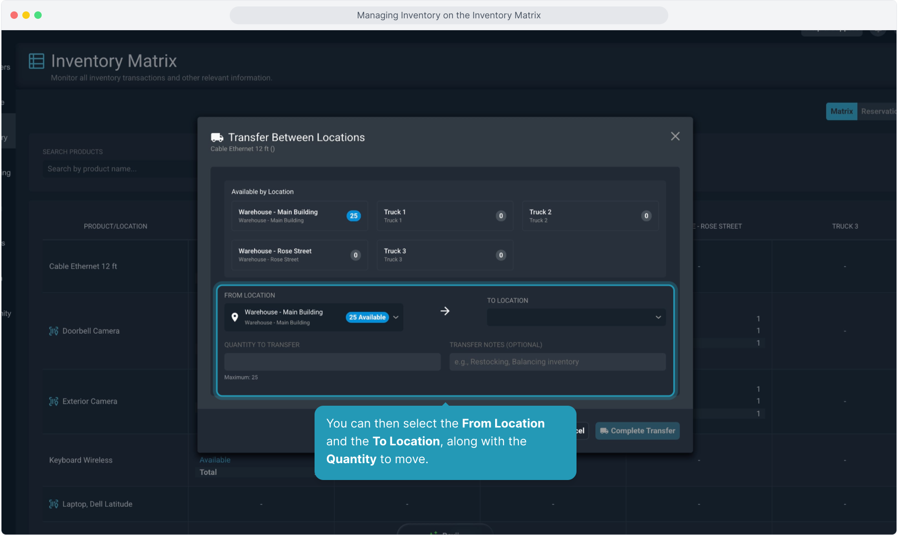
Task: Click the To Location dropdown chevron
Action: click(658, 317)
